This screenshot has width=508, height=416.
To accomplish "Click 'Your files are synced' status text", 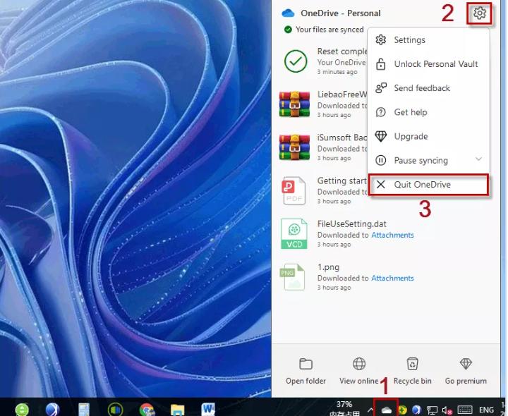I will [329, 30].
